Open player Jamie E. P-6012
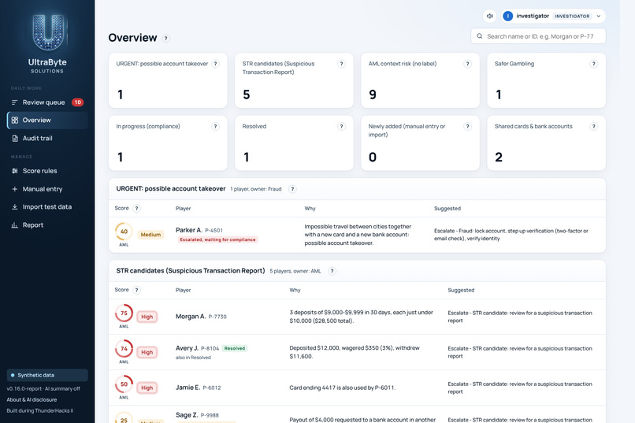Image resolution: width=635 pixels, height=423 pixels. [x=198, y=388]
